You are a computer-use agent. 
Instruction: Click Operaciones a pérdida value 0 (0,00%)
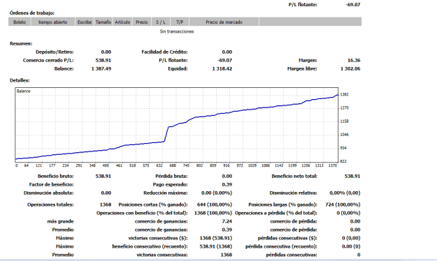348,213
